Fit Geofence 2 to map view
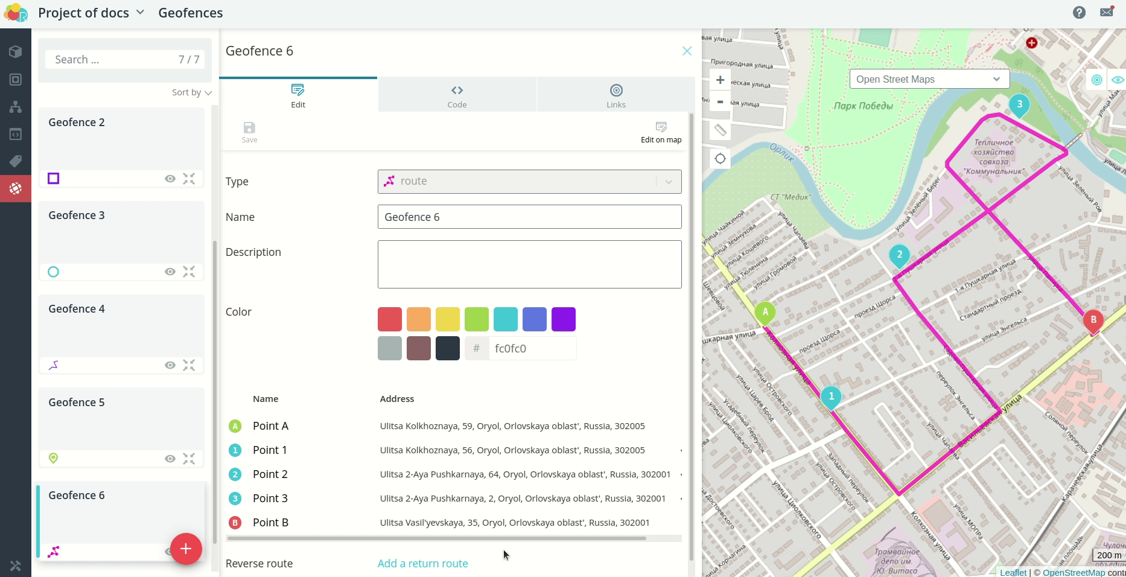The image size is (1126, 577). click(x=189, y=179)
